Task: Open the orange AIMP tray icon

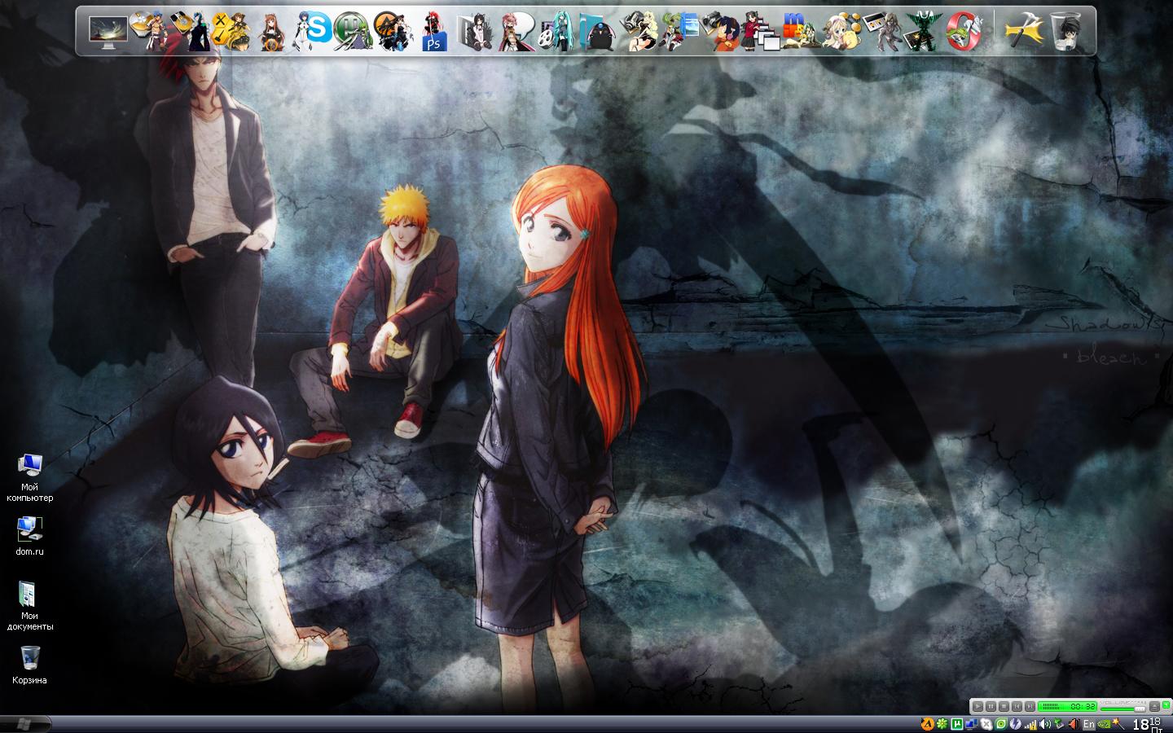Action: tap(928, 724)
